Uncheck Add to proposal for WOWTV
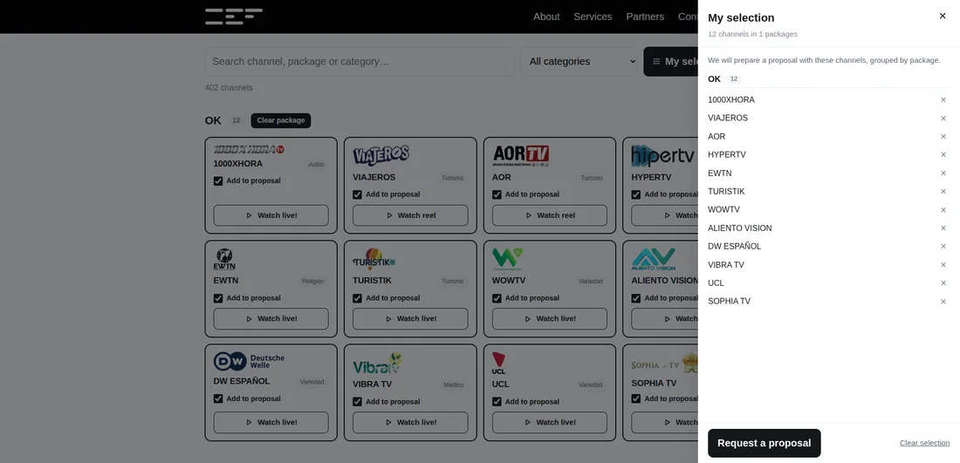 497,298
